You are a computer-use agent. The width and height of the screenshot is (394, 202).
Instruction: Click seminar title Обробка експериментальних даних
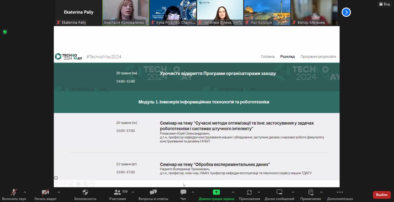coord(215,164)
